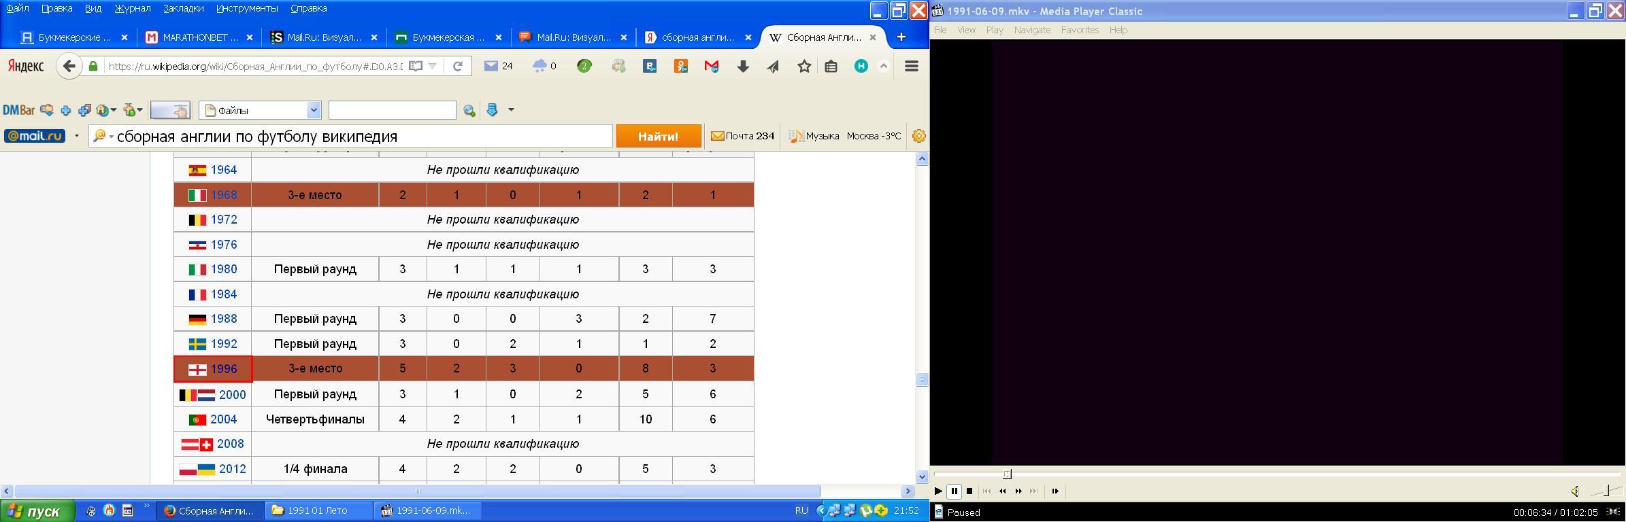This screenshot has height=522, width=1626.
Task: Go back using the browser back arrow
Action: pyautogui.click(x=69, y=66)
